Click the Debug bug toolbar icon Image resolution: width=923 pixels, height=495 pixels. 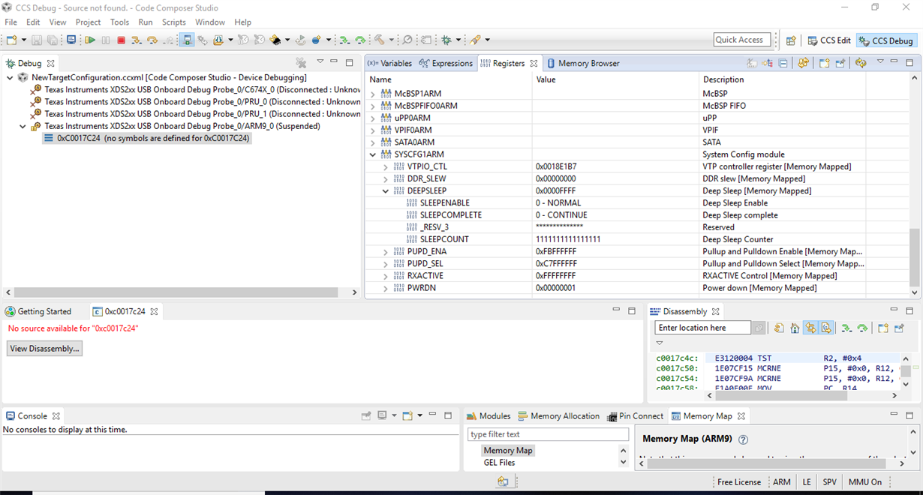[446, 40]
